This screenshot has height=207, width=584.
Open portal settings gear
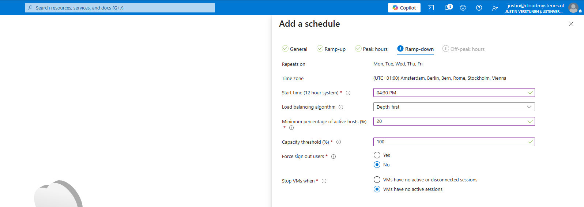[x=463, y=8]
